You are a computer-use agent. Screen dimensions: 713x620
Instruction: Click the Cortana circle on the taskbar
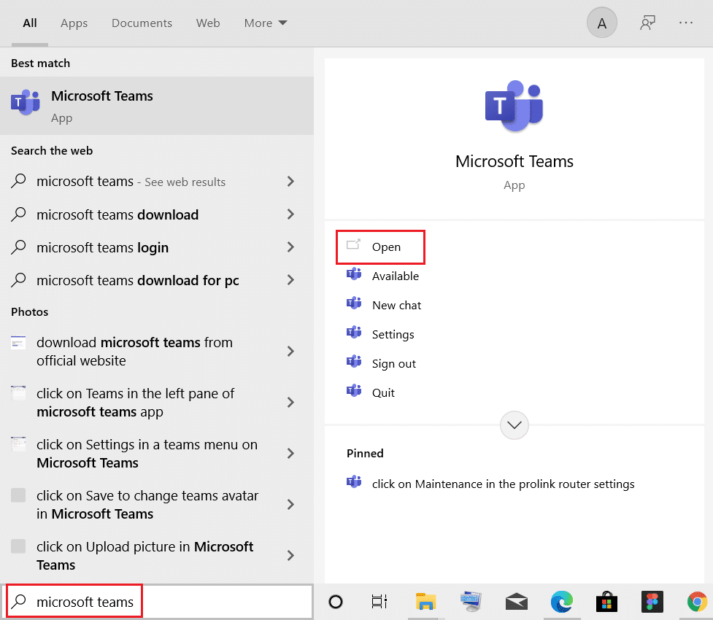(335, 602)
